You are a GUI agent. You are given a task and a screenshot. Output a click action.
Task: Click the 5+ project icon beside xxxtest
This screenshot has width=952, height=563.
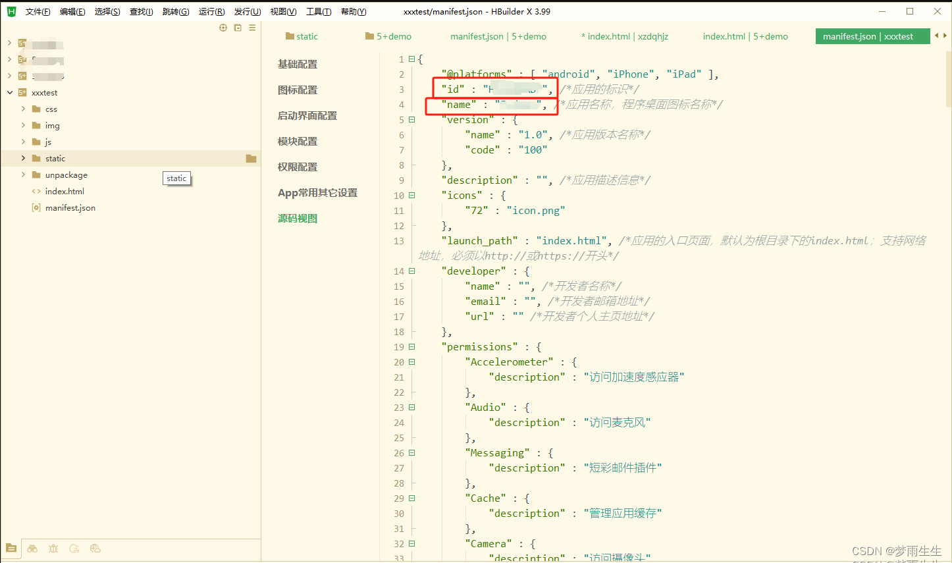22,93
